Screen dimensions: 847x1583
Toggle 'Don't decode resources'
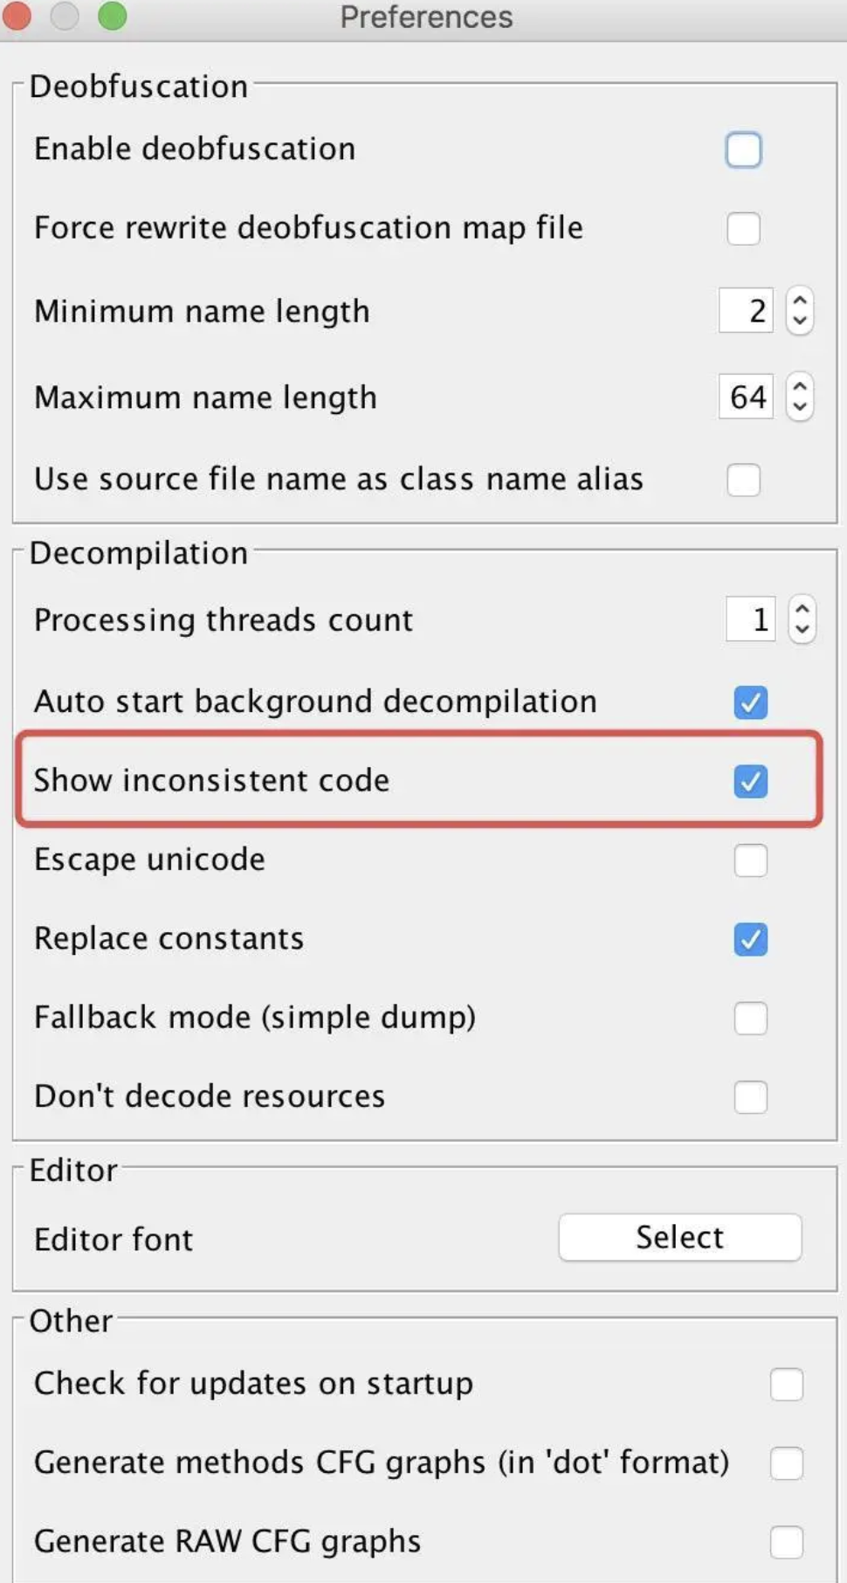[750, 1097]
